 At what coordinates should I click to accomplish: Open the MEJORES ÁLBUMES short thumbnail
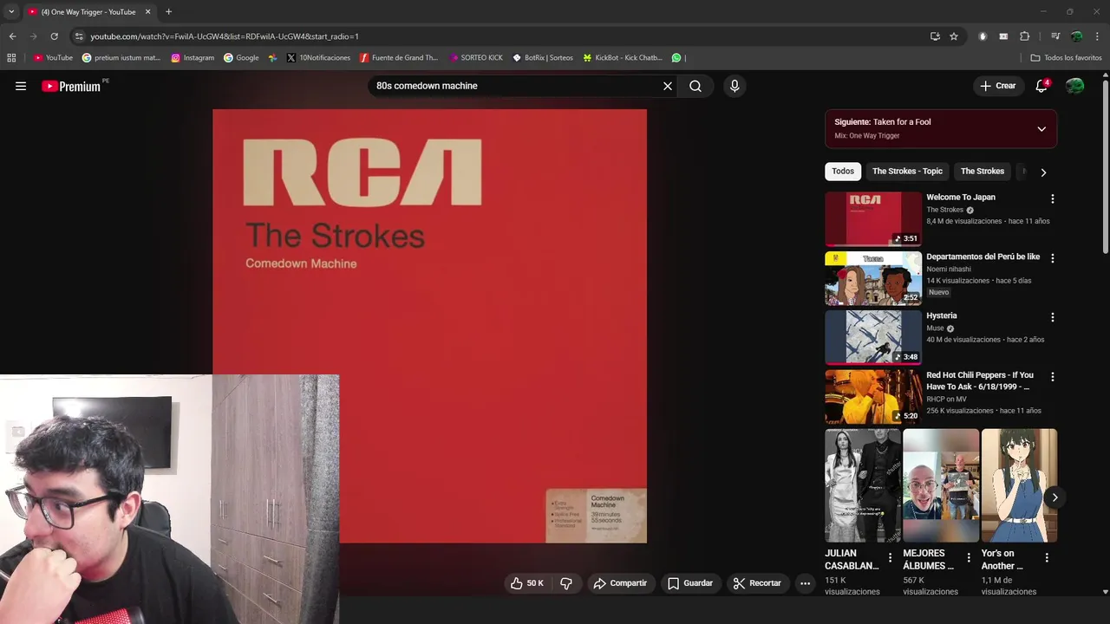(x=940, y=485)
